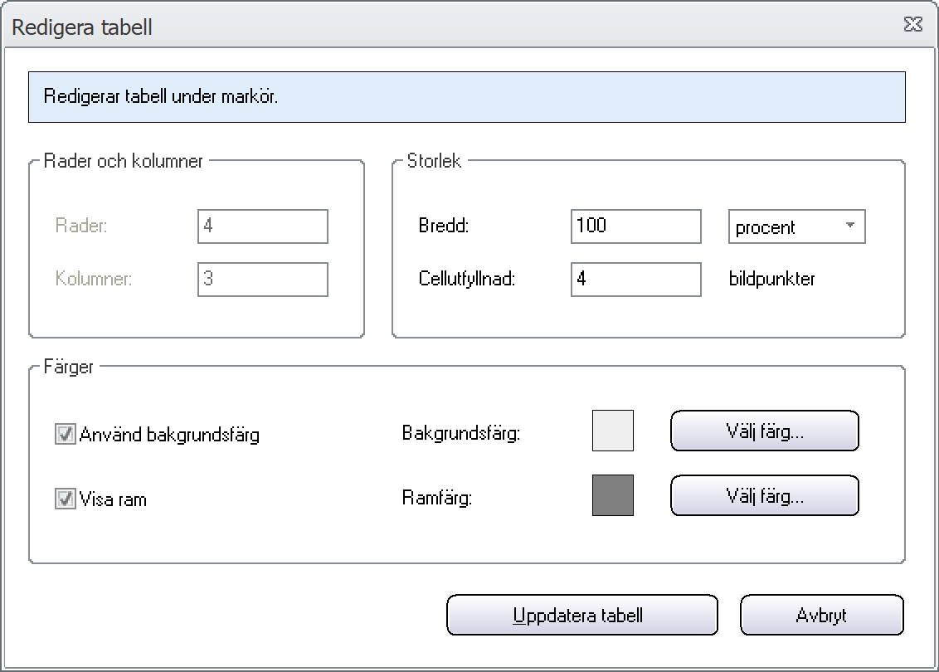Viewport: 939px width, 672px height.
Task: Click the 'Redigera tabell' title bar text
Action: pyautogui.click(x=82, y=27)
